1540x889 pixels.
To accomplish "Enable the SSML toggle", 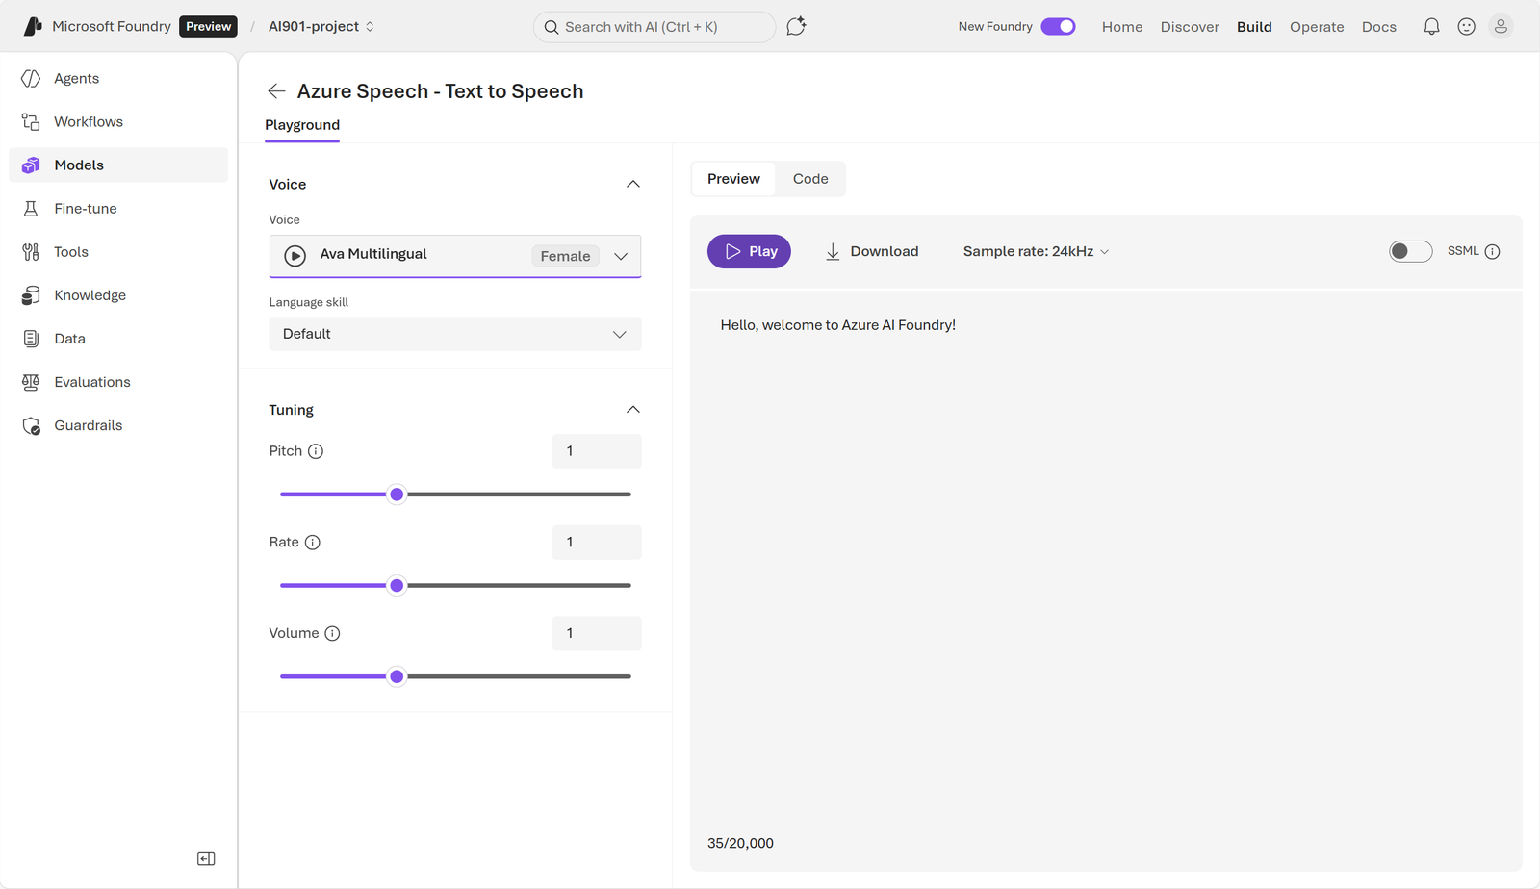I will click(1410, 251).
